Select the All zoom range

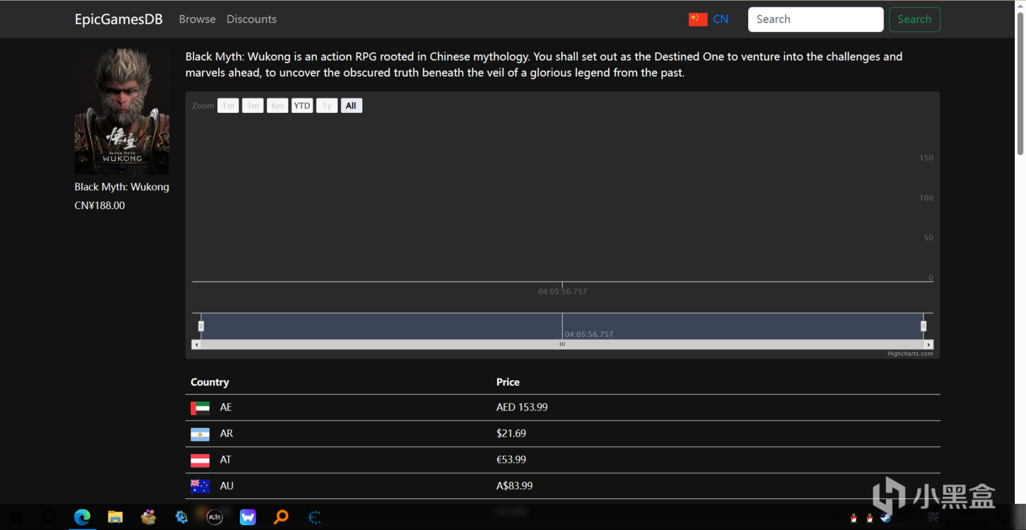click(x=351, y=106)
